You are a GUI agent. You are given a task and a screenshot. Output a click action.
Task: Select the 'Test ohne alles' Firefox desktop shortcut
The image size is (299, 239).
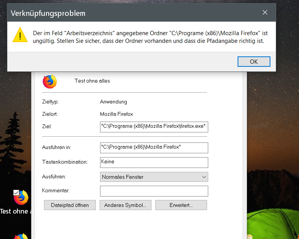point(20,197)
